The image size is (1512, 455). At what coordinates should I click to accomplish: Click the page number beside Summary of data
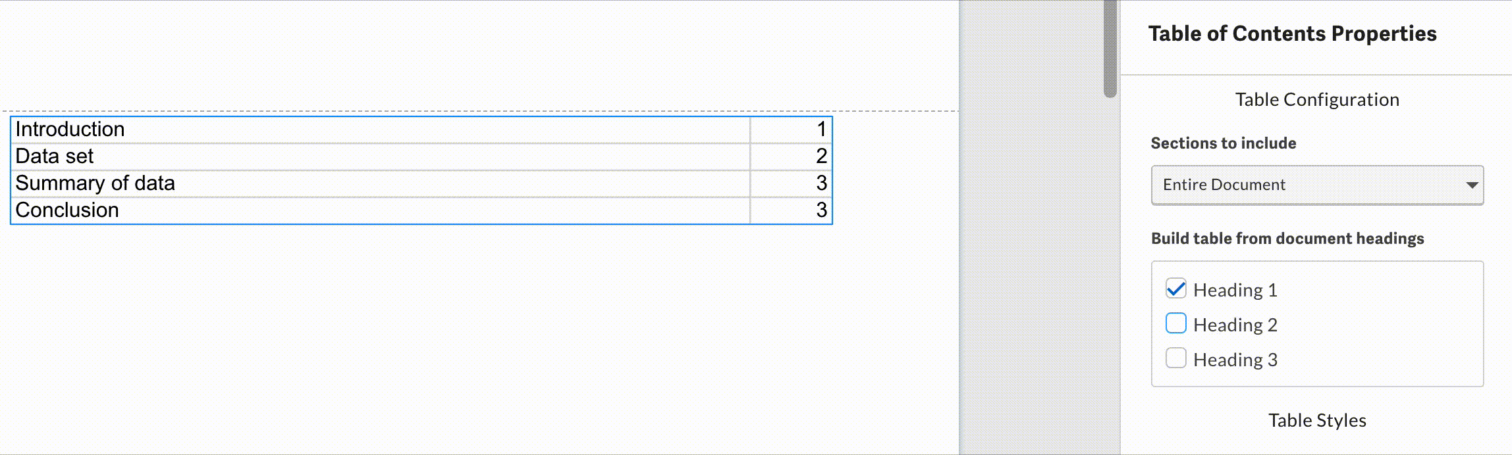tap(821, 183)
